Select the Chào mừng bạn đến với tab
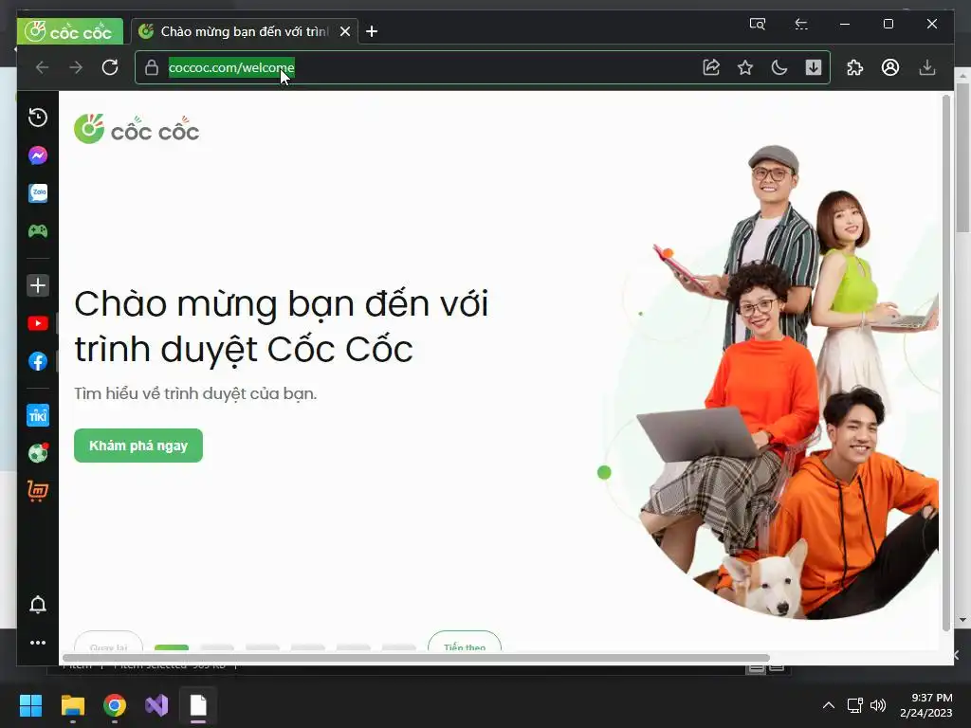971x728 pixels. coord(245,31)
